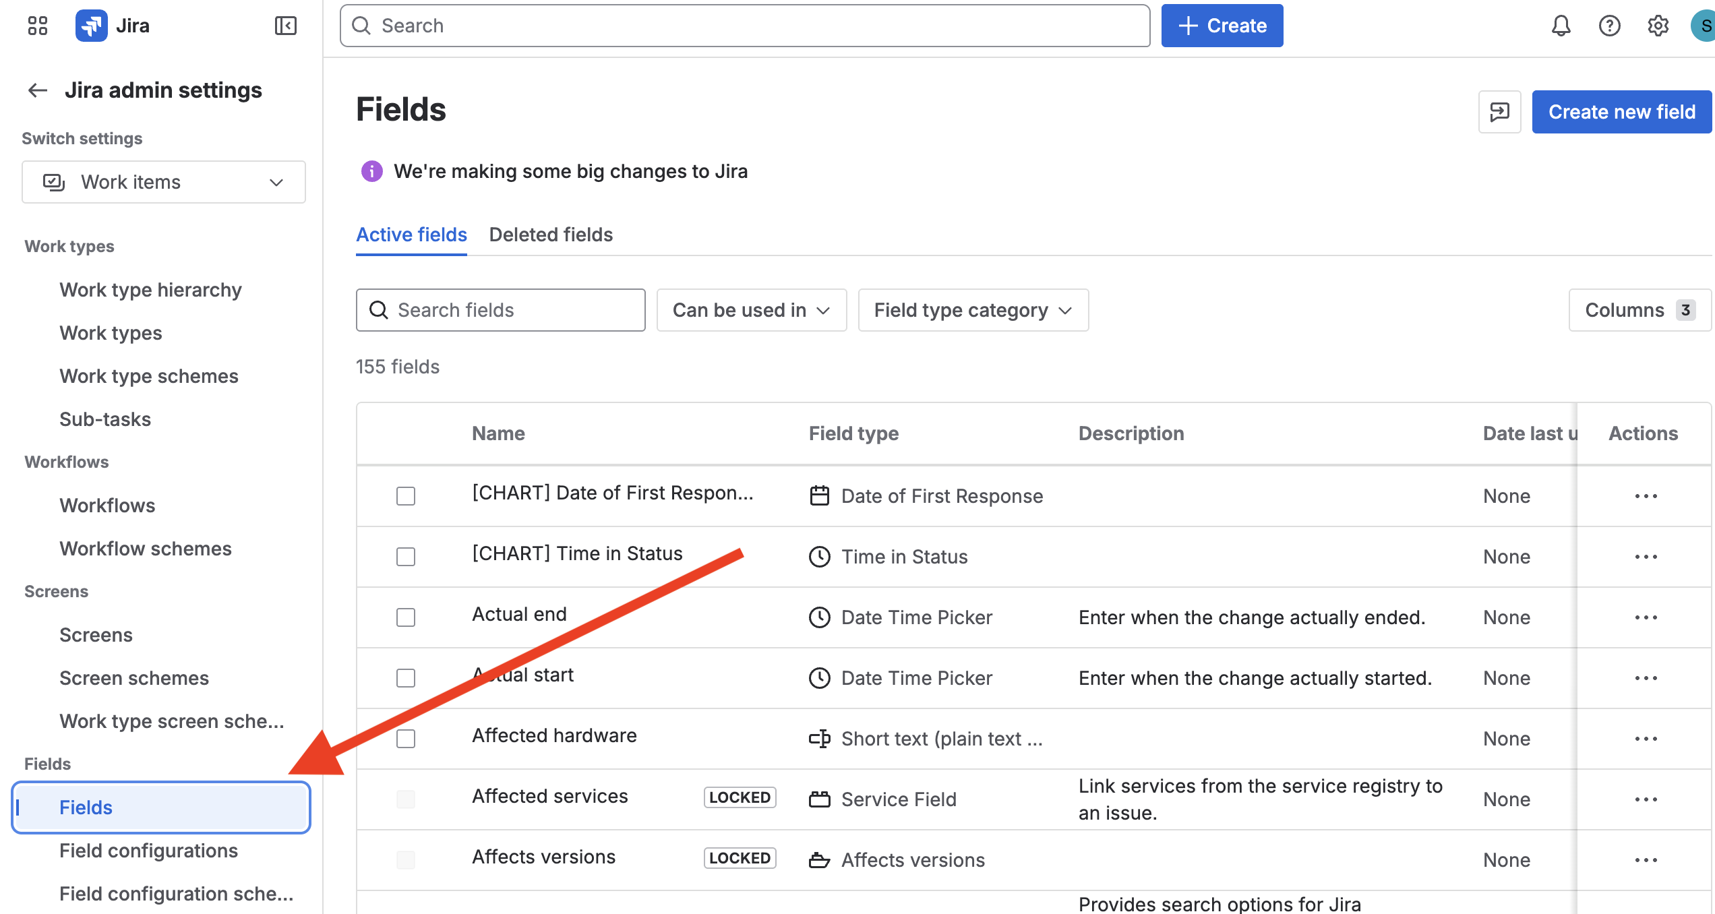Open actions menu for Actual end row
Viewport: 1715px width, 914px height.
pos(1646,617)
